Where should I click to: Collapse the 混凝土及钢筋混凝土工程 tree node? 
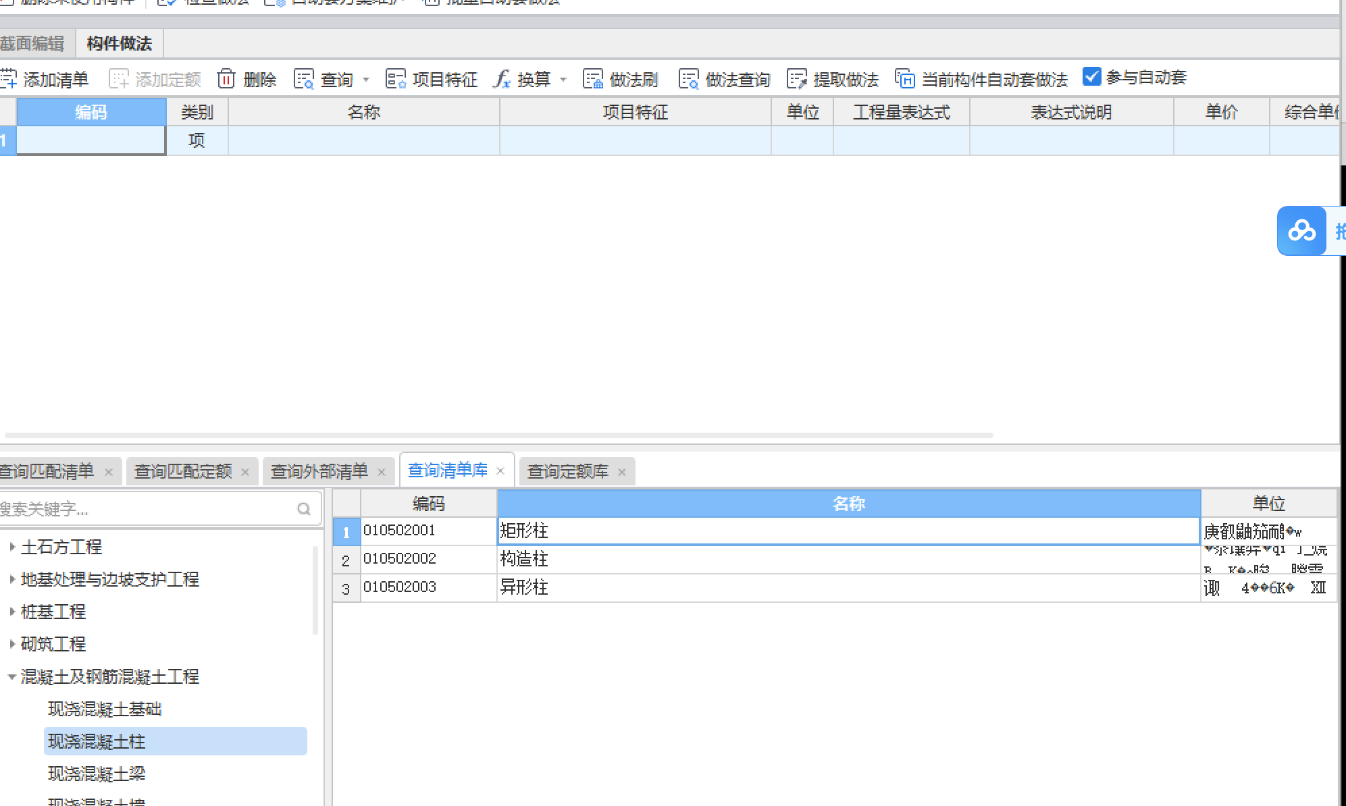12,676
